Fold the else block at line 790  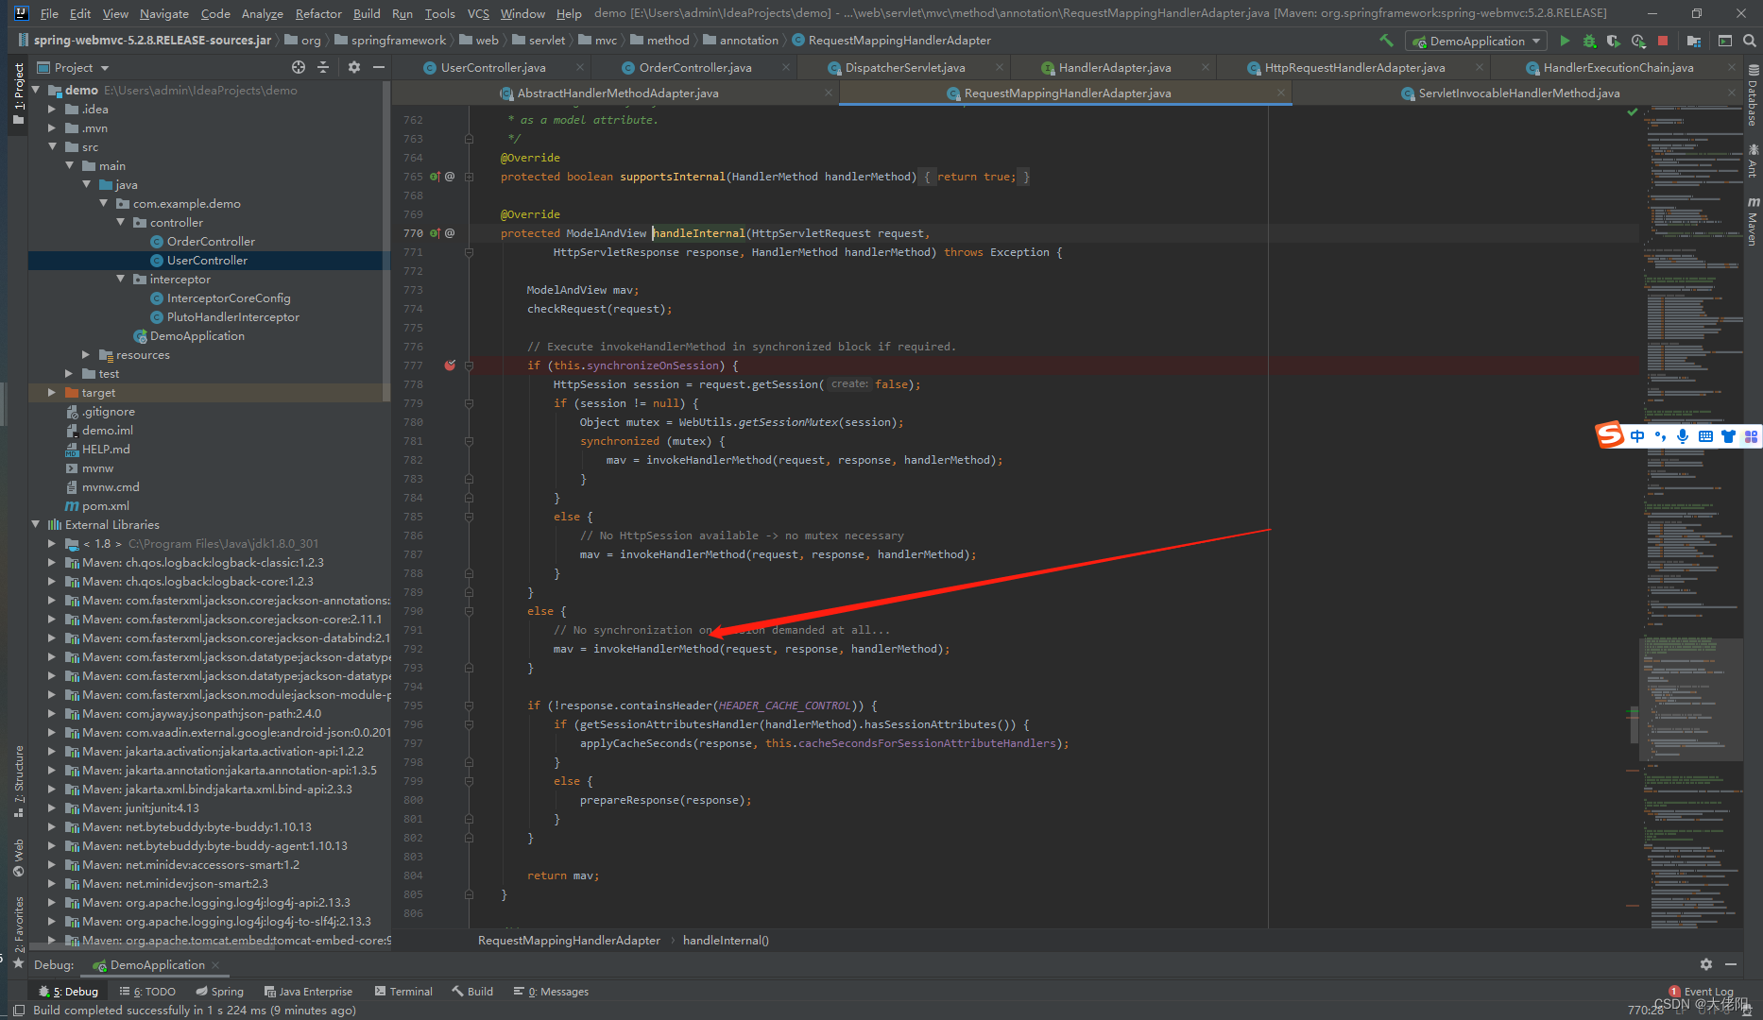pyautogui.click(x=469, y=611)
